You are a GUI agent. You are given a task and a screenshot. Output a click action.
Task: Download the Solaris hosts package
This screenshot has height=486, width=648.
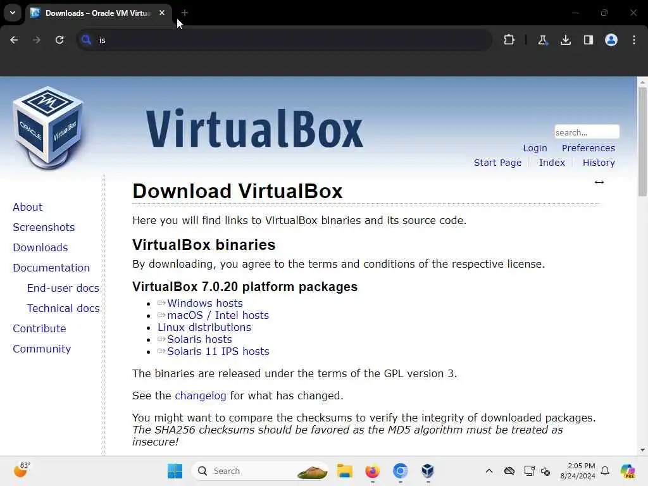click(199, 339)
